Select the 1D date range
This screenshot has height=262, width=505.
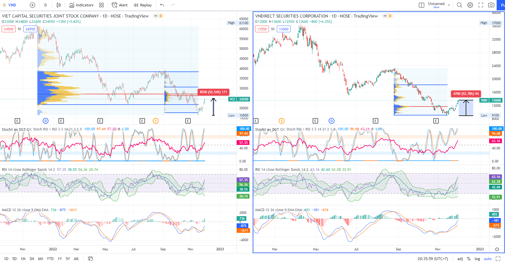point(6,259)
